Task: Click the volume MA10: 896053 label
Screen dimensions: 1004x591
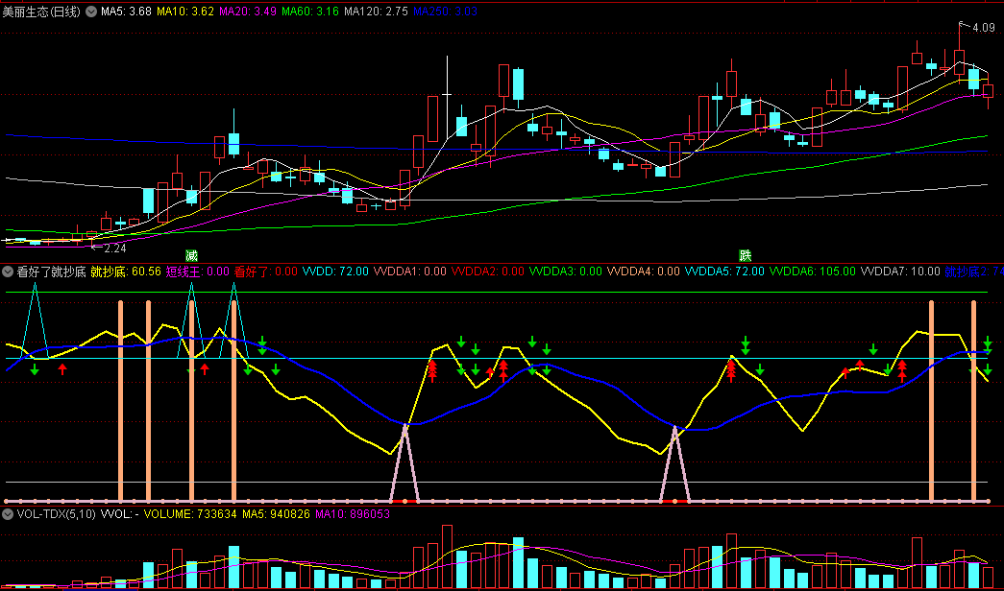Action: coord(353,513)
